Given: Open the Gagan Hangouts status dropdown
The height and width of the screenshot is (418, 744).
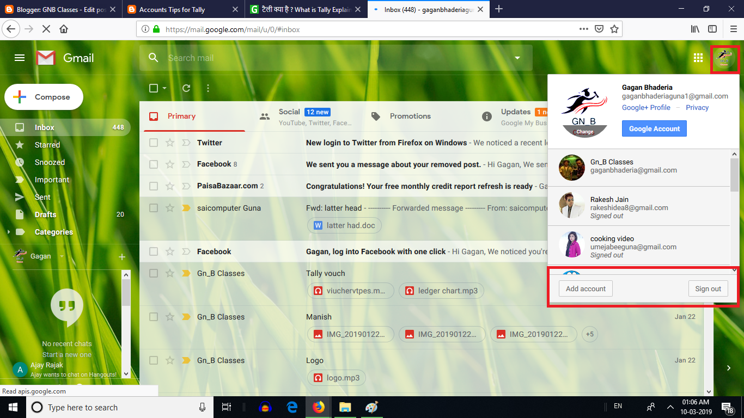Looking at the screenshot, I should (62, 256).
